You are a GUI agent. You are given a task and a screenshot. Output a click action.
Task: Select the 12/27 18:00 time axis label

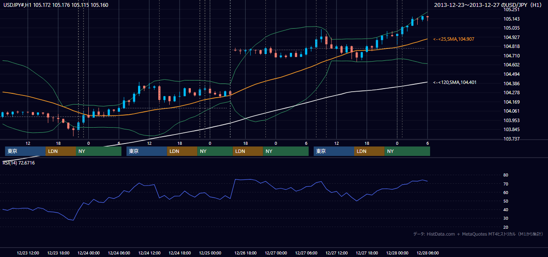point(367,253)
